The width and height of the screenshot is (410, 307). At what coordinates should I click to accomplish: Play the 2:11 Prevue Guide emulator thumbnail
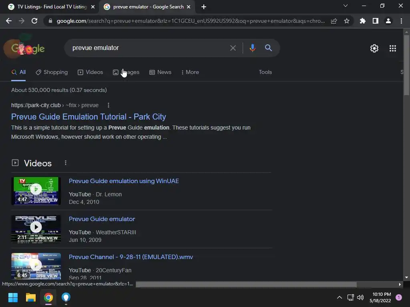(x=36, y=229)
